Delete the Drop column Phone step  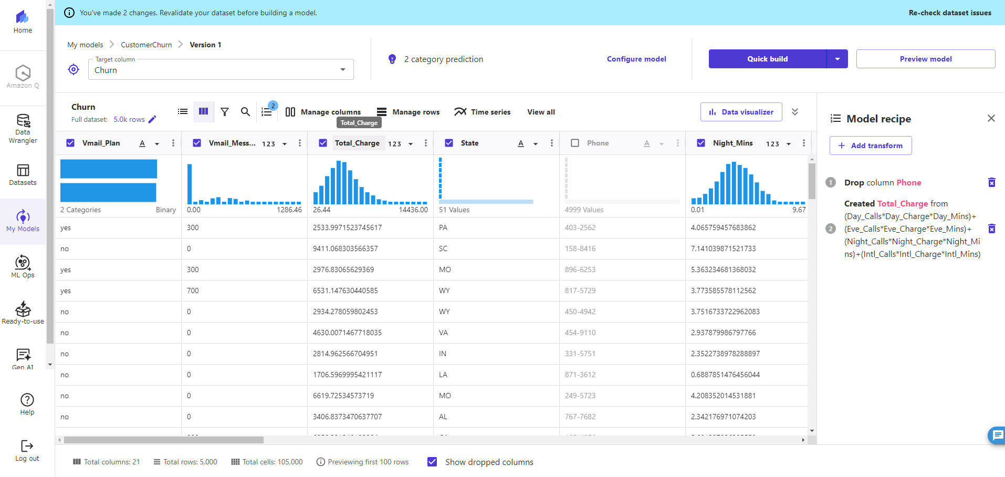[991, 182]
